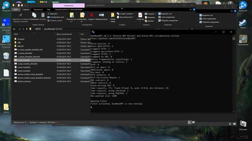Click Выделить все in the background Explorer window
The width and height of the screenshot is (252, 141).
206,15
